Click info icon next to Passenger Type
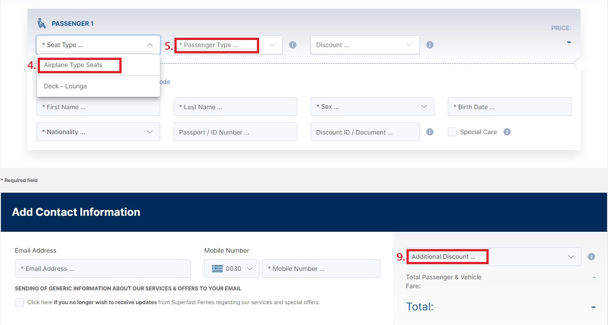 point(292,45)
